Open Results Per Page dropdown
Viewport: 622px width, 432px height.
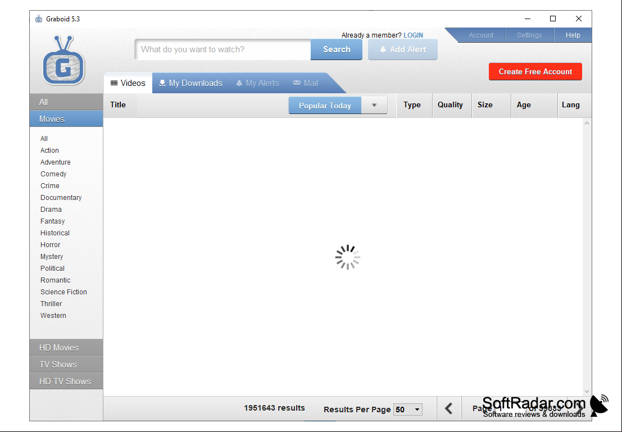(408, 410)
